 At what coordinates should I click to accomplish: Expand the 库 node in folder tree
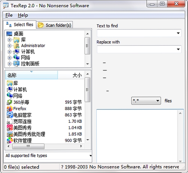(9, 40)
